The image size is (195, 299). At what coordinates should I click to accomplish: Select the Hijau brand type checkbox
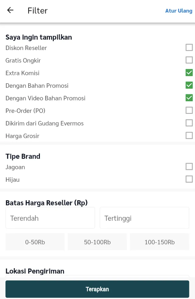click(x=189, y=179)
